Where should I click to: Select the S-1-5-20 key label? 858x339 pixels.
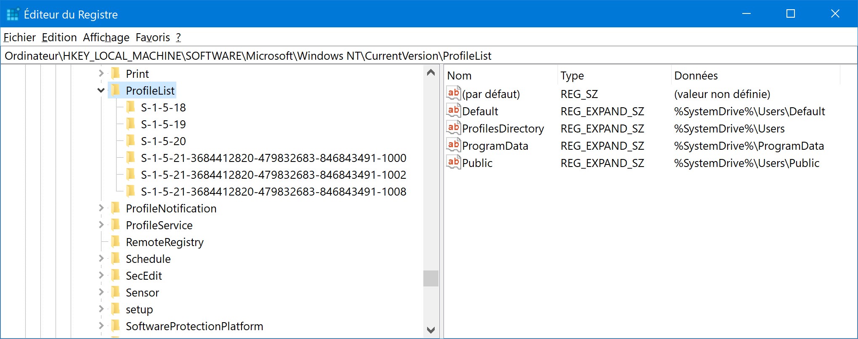[163, 141]
